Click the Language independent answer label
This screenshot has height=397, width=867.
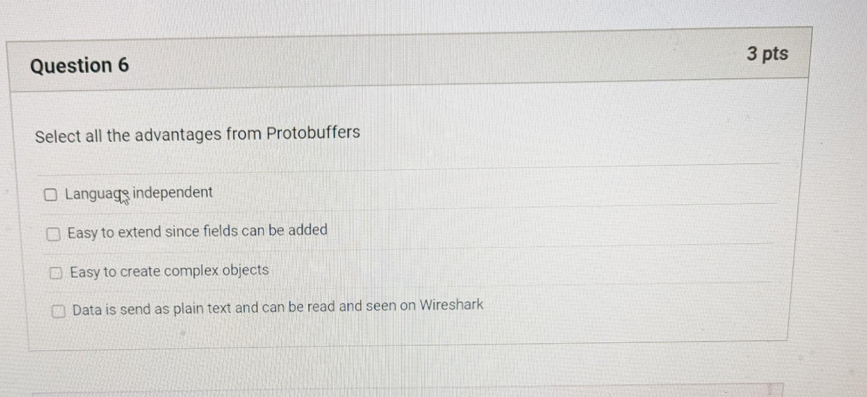(x=139, y=193)
